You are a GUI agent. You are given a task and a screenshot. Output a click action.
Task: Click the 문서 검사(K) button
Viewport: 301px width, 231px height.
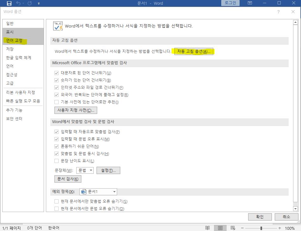pos(68,179)
